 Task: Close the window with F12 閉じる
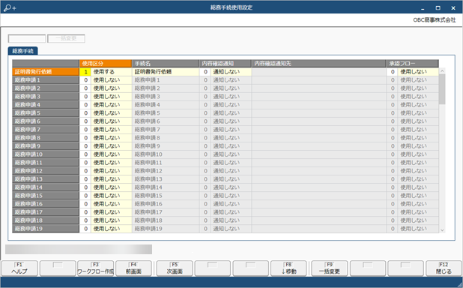[444, 268]
